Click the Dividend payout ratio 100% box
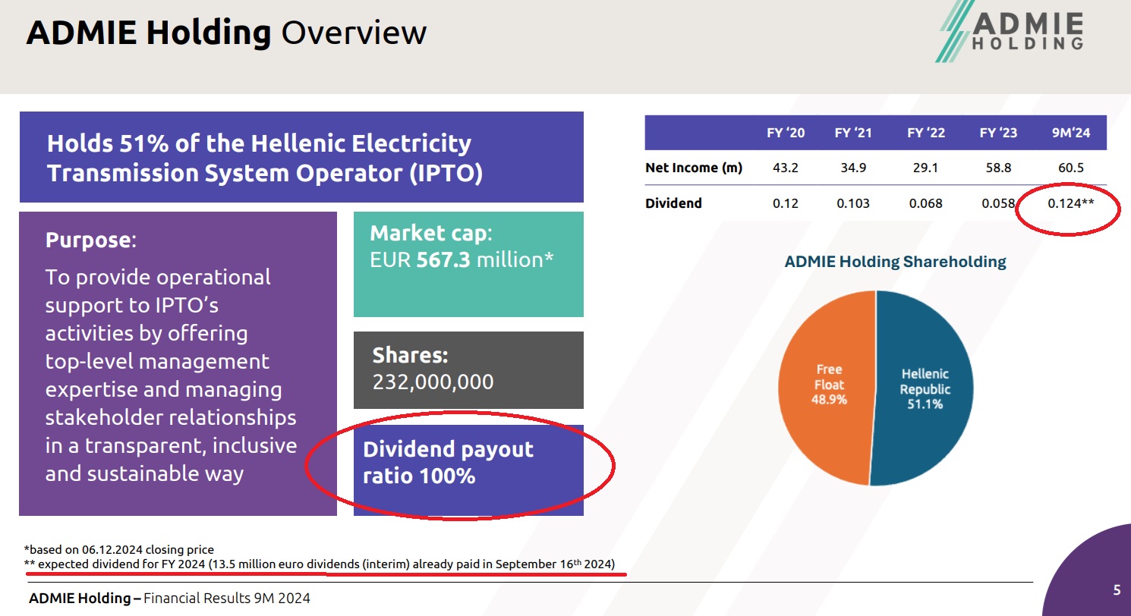 point(468,470)
